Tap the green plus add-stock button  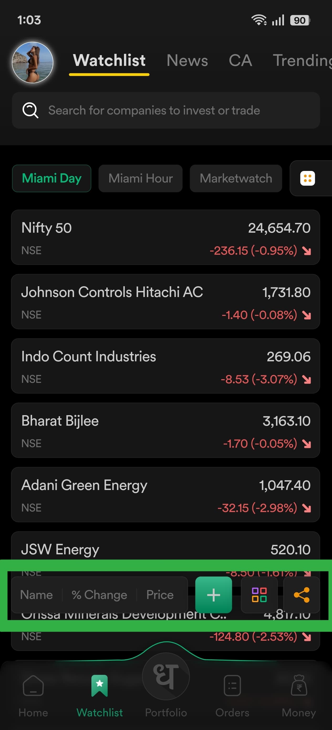pos(214,595)
